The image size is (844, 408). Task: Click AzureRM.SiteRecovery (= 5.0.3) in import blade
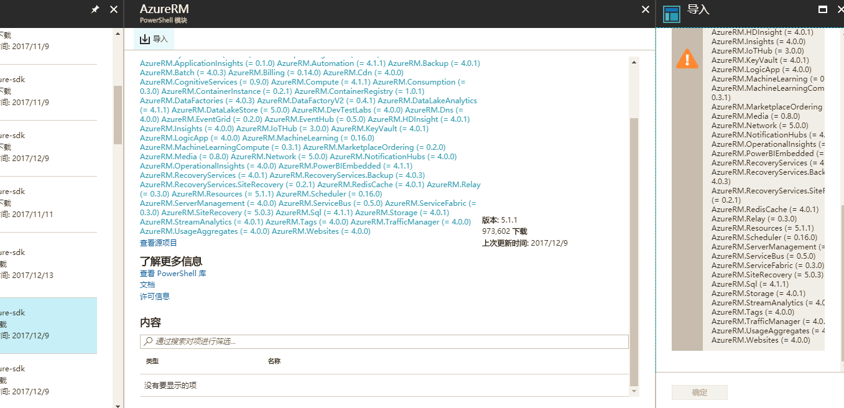coord(767,275)
